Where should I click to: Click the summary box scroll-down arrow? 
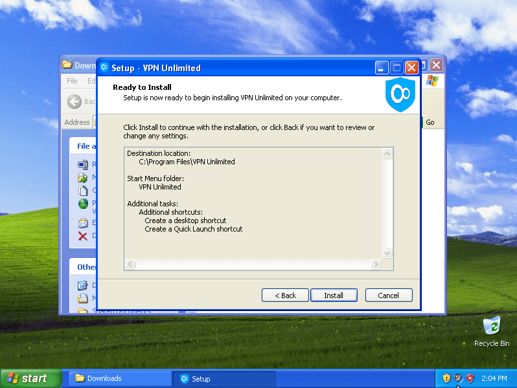coord(387,253)
